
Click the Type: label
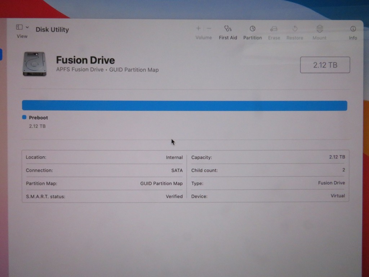[x=197, y=183]
